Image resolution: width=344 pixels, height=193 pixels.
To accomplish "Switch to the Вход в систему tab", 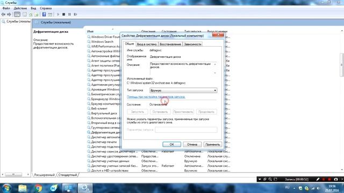I will (147, 44).
